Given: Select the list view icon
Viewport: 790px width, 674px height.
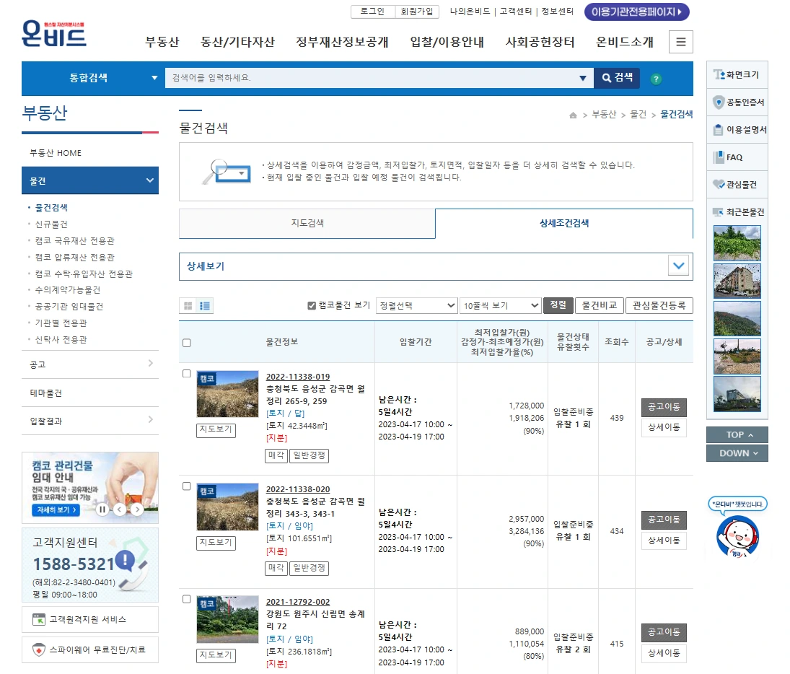Looking at the screenshot, I should 204,305.
